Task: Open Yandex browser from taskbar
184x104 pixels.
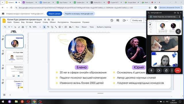Action: pos(22,101)
